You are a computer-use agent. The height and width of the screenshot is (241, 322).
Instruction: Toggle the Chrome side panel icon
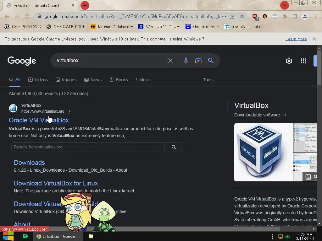click(295, 16)
